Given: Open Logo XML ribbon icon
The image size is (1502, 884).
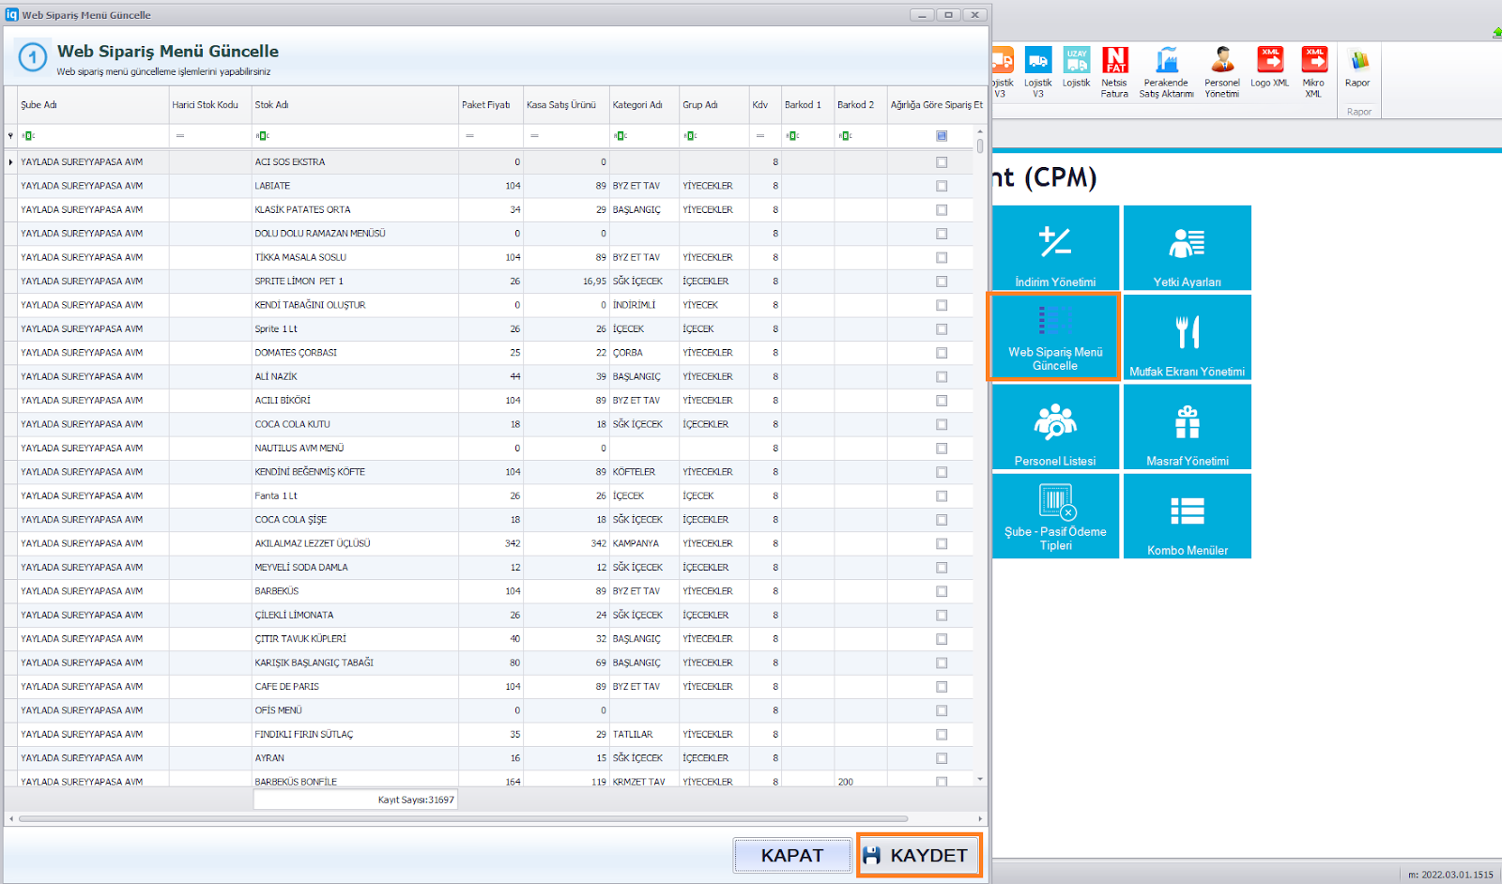Looking at the screenshot, I should (1269, 68).
